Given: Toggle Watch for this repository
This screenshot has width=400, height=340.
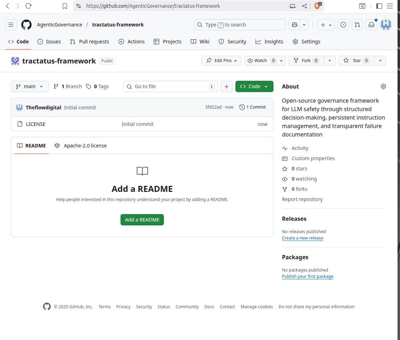Looking at the screenshot, I should point(260,61).
